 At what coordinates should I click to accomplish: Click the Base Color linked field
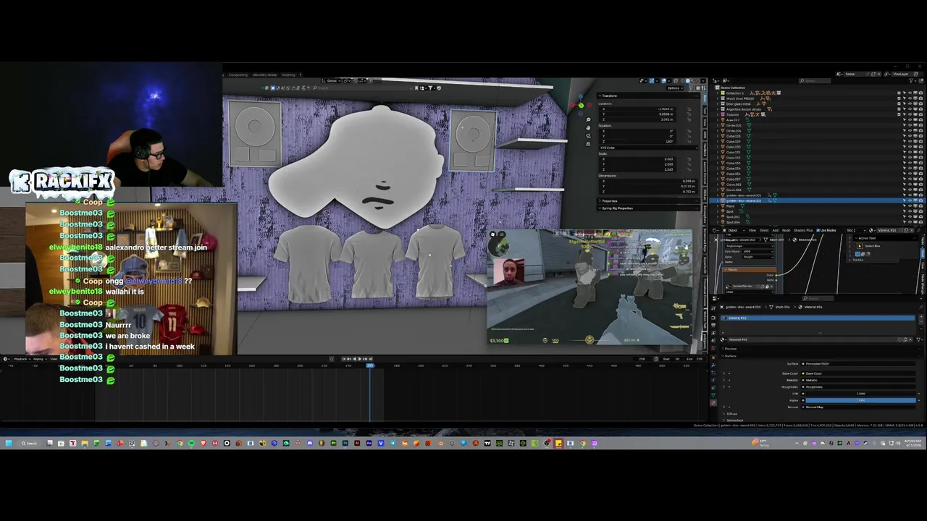click(858, 373)
